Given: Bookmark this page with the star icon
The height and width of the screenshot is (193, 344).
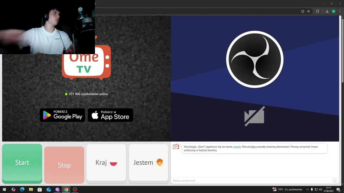Looking at the screenshot, I should (309, 11).
